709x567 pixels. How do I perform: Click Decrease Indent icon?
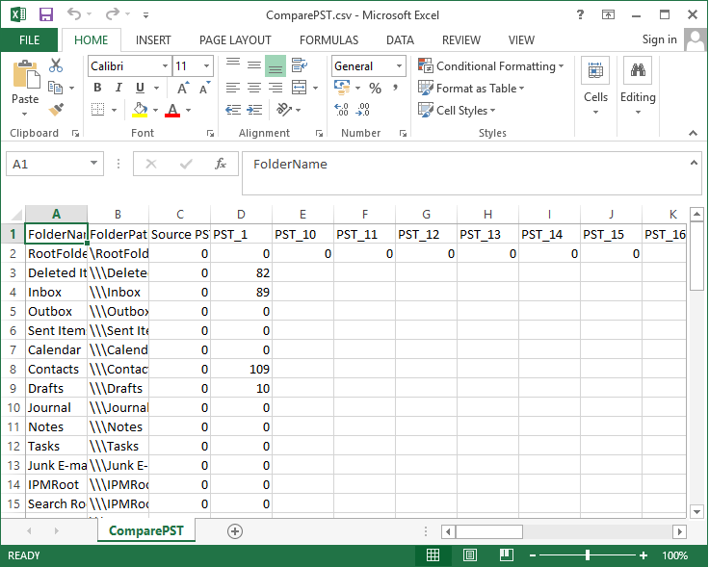tap(233, 110)
